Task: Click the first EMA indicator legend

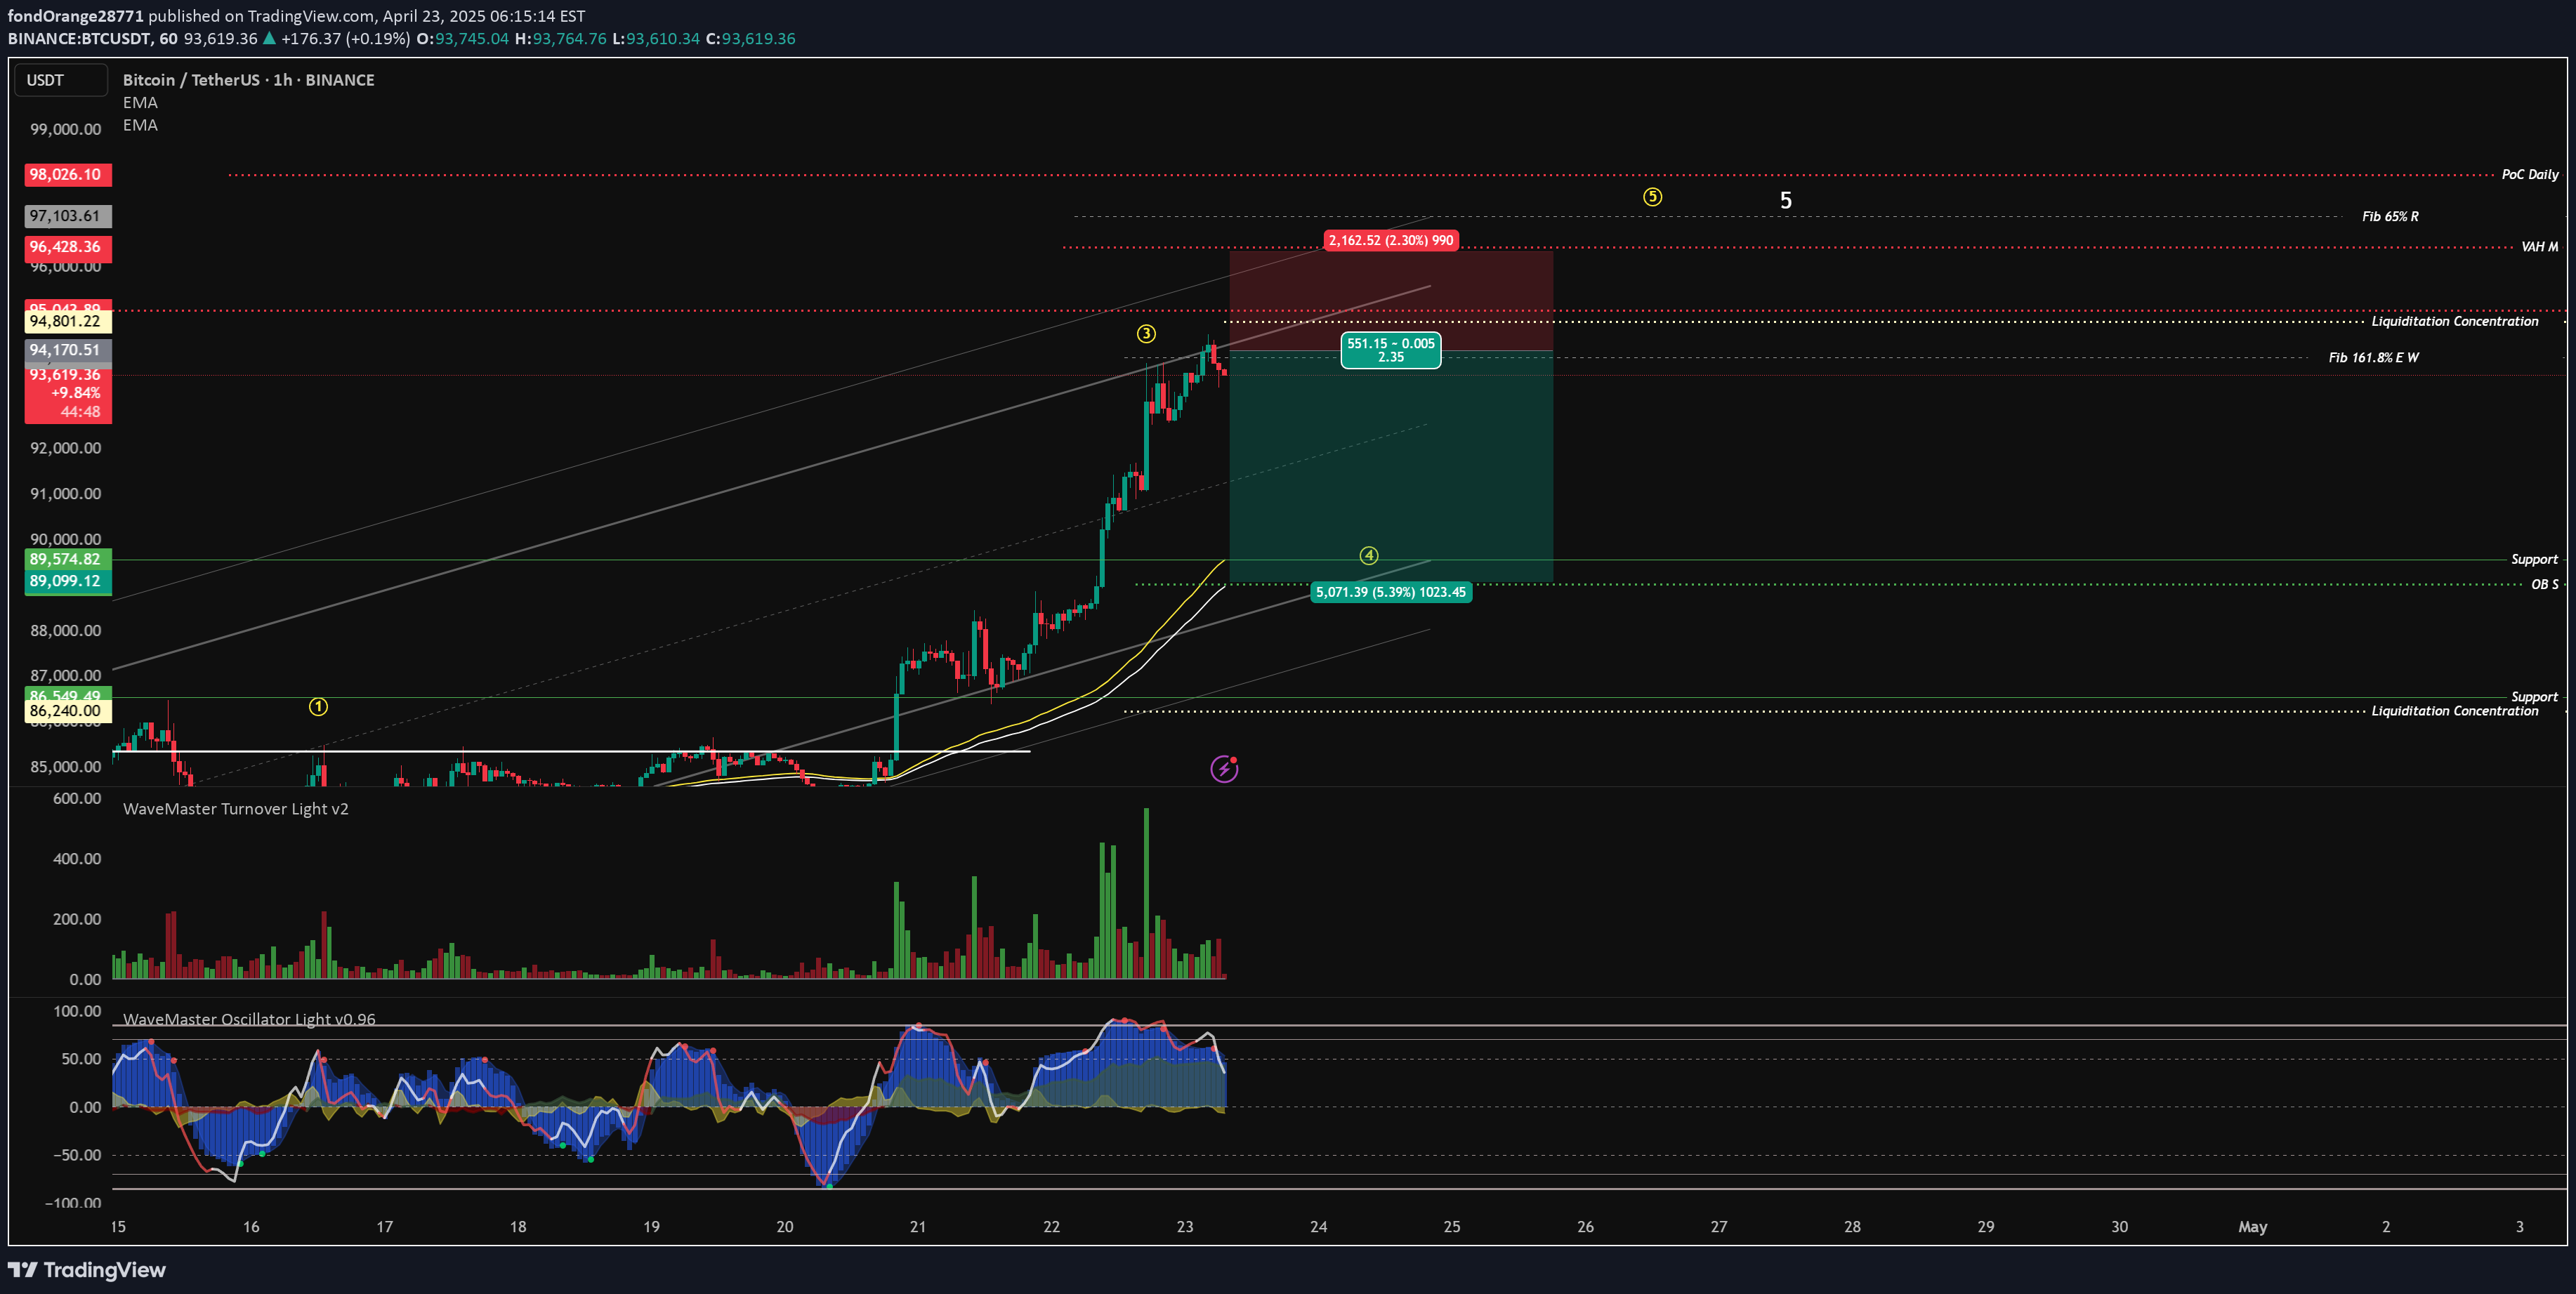Action: pos(140,103)
